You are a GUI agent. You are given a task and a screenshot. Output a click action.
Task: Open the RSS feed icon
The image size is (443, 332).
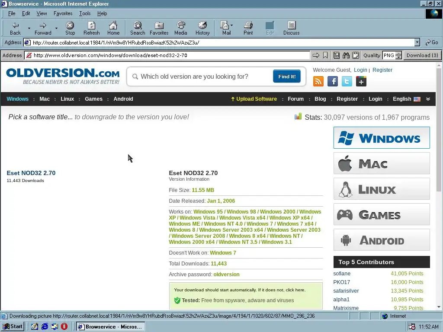coord(318,81)
